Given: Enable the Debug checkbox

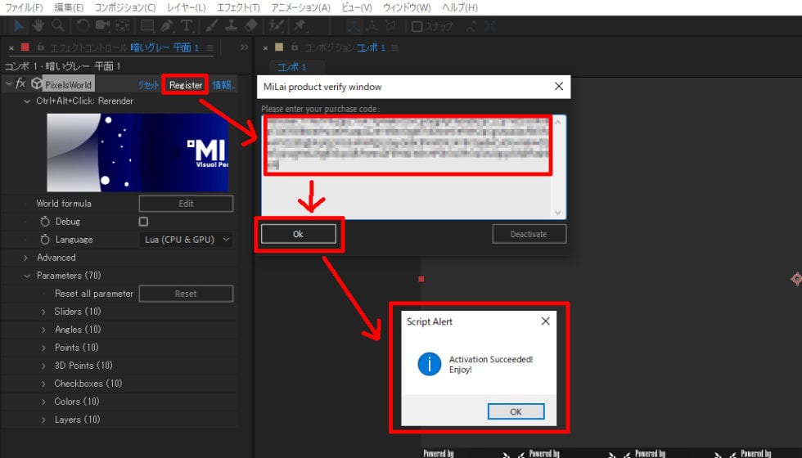Looking at the screenshot, I should (x=143, y=222).
